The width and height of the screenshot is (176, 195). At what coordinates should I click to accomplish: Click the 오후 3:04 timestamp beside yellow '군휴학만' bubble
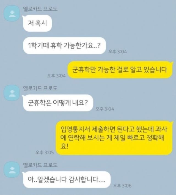pos(56,75)
